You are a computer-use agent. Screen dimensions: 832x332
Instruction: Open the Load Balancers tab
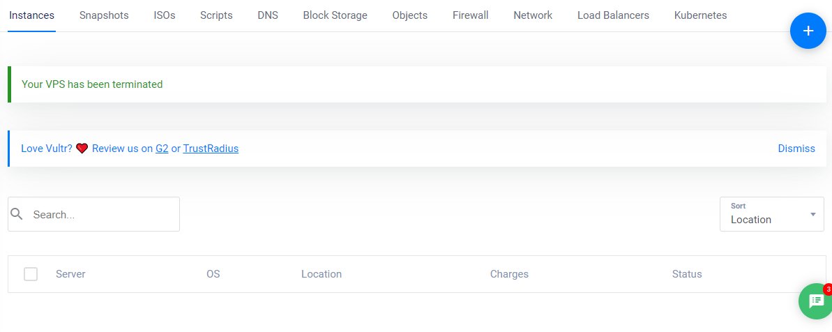[x=613, y=15]
